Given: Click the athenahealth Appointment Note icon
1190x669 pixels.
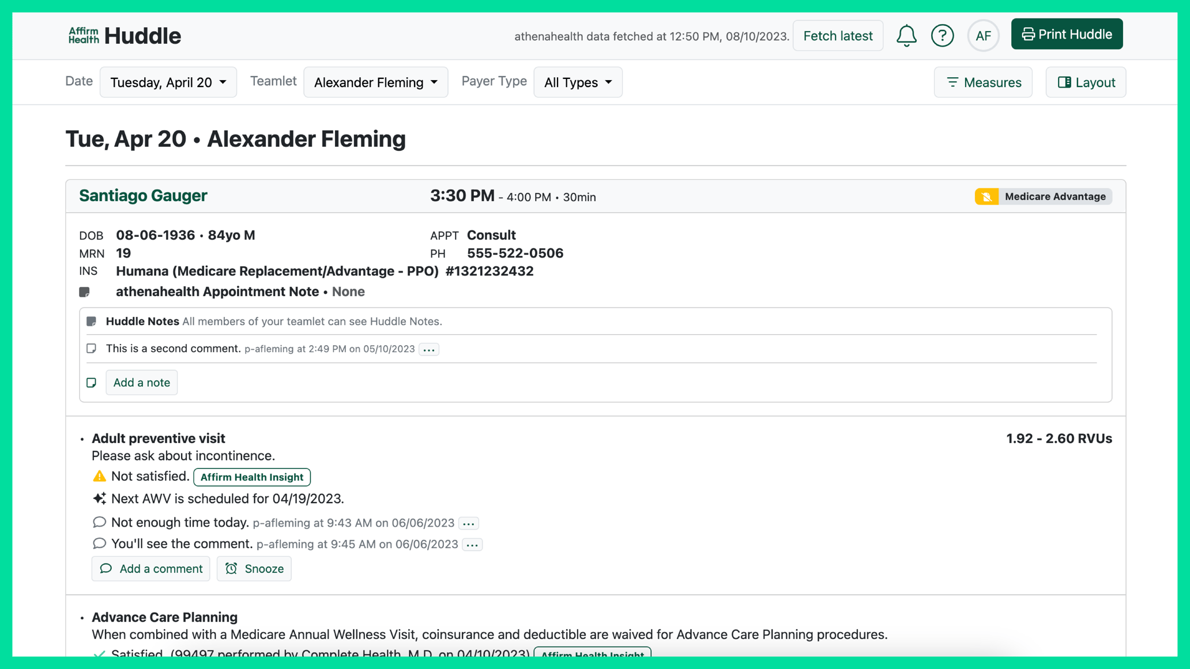Looking at the screenshot, I should (85, 292).
